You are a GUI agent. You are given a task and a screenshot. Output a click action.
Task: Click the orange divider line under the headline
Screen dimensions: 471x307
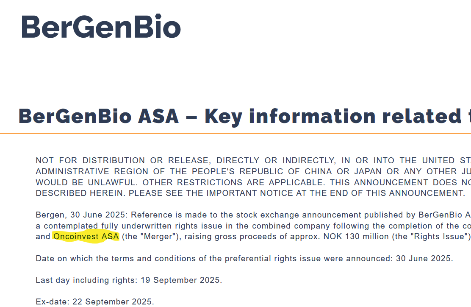[235, 133]
